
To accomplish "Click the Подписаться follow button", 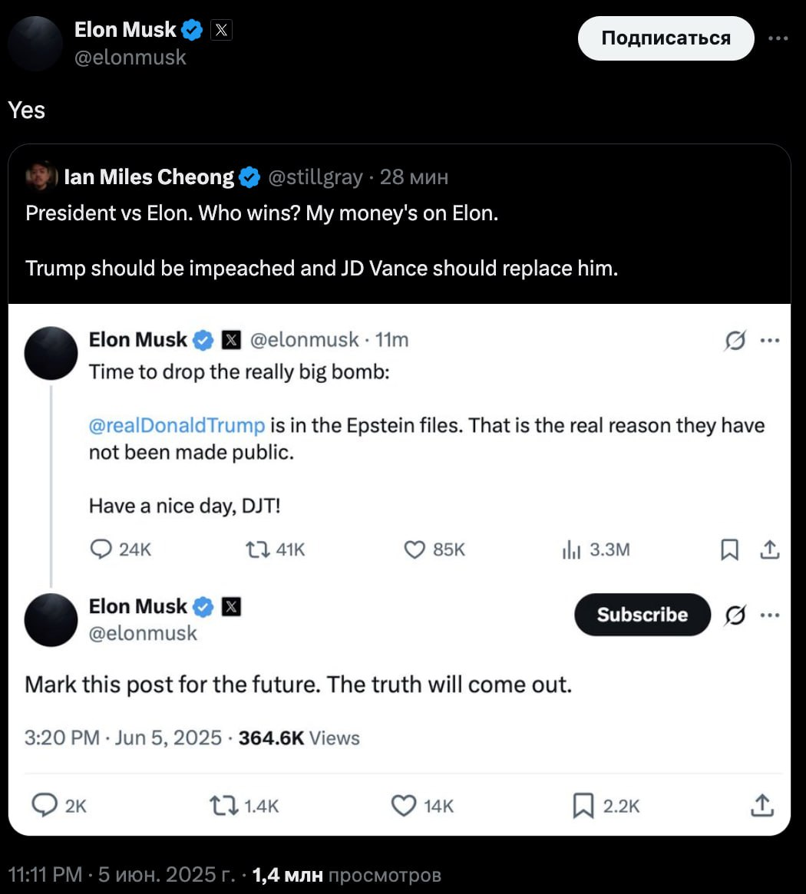I will 666,38.
